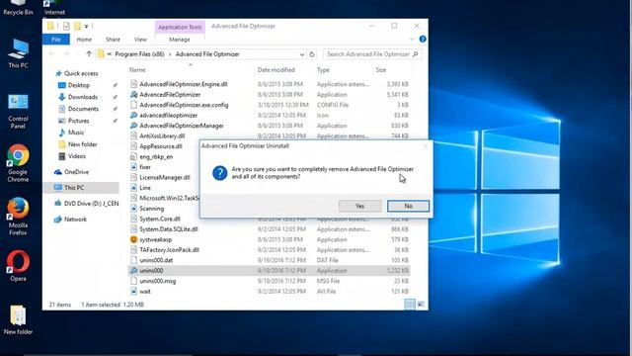Select AdvancedFileOptimizer.Engine.dll file

pos(184,84)
